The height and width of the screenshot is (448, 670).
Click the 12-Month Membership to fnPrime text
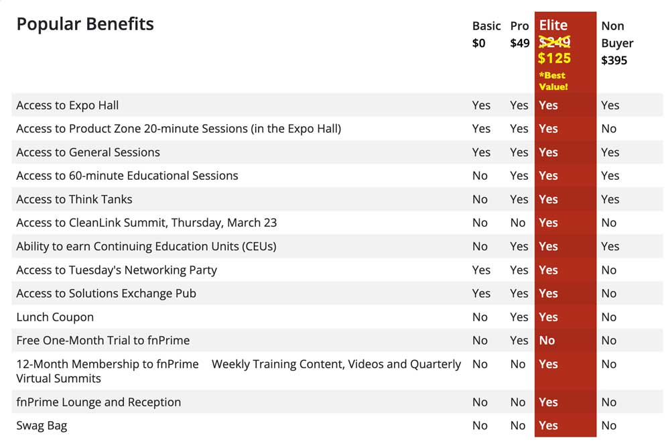(x=108, y=364)
